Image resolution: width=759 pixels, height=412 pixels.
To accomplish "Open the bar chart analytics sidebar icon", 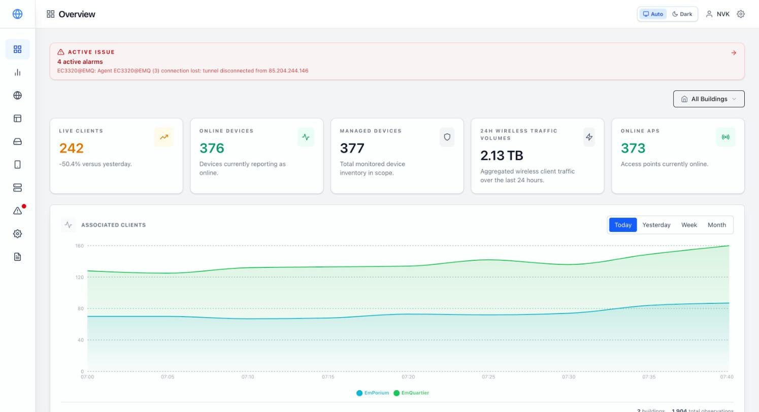I will 17,73.
